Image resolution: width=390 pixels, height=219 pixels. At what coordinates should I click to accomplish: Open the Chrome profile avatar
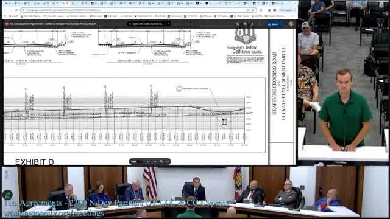click(x=275, y=10)
